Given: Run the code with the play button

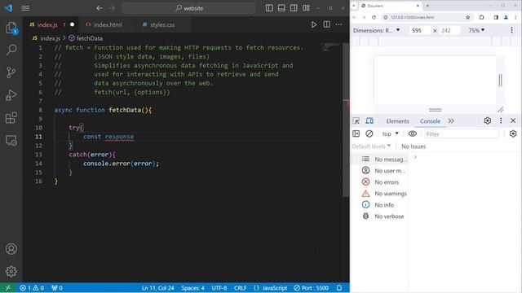Looking at the screenshot, I should pyautogui.click(x=313, y=24).
